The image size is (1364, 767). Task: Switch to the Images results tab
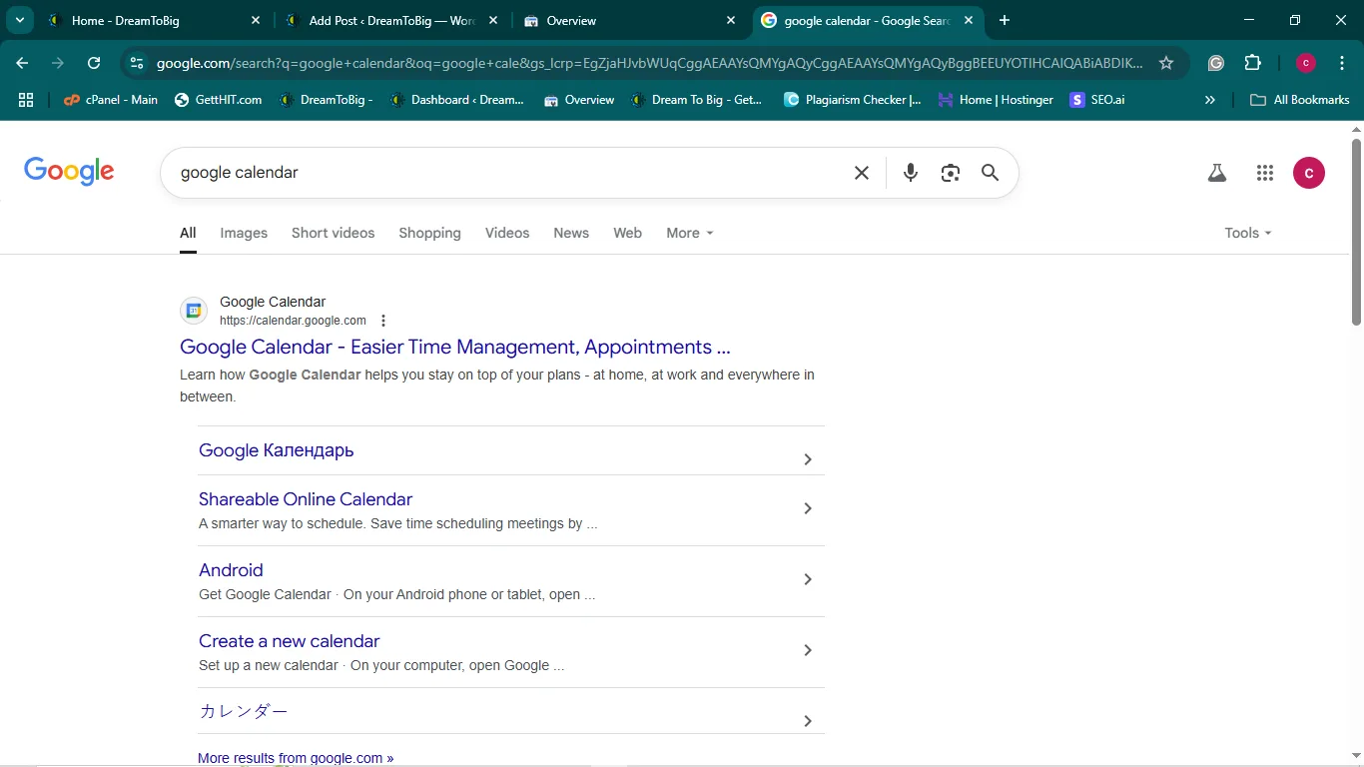pyautogui.click(x=244, y=233)
